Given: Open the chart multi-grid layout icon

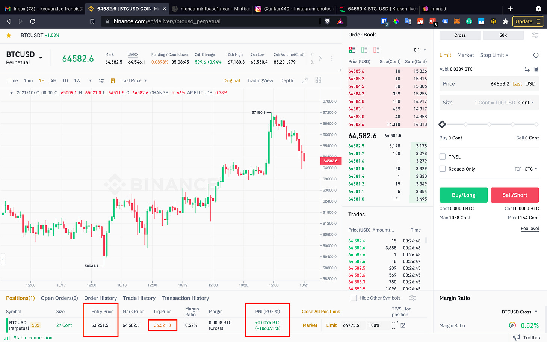Looking at the screenshot, I should (318, 80).
